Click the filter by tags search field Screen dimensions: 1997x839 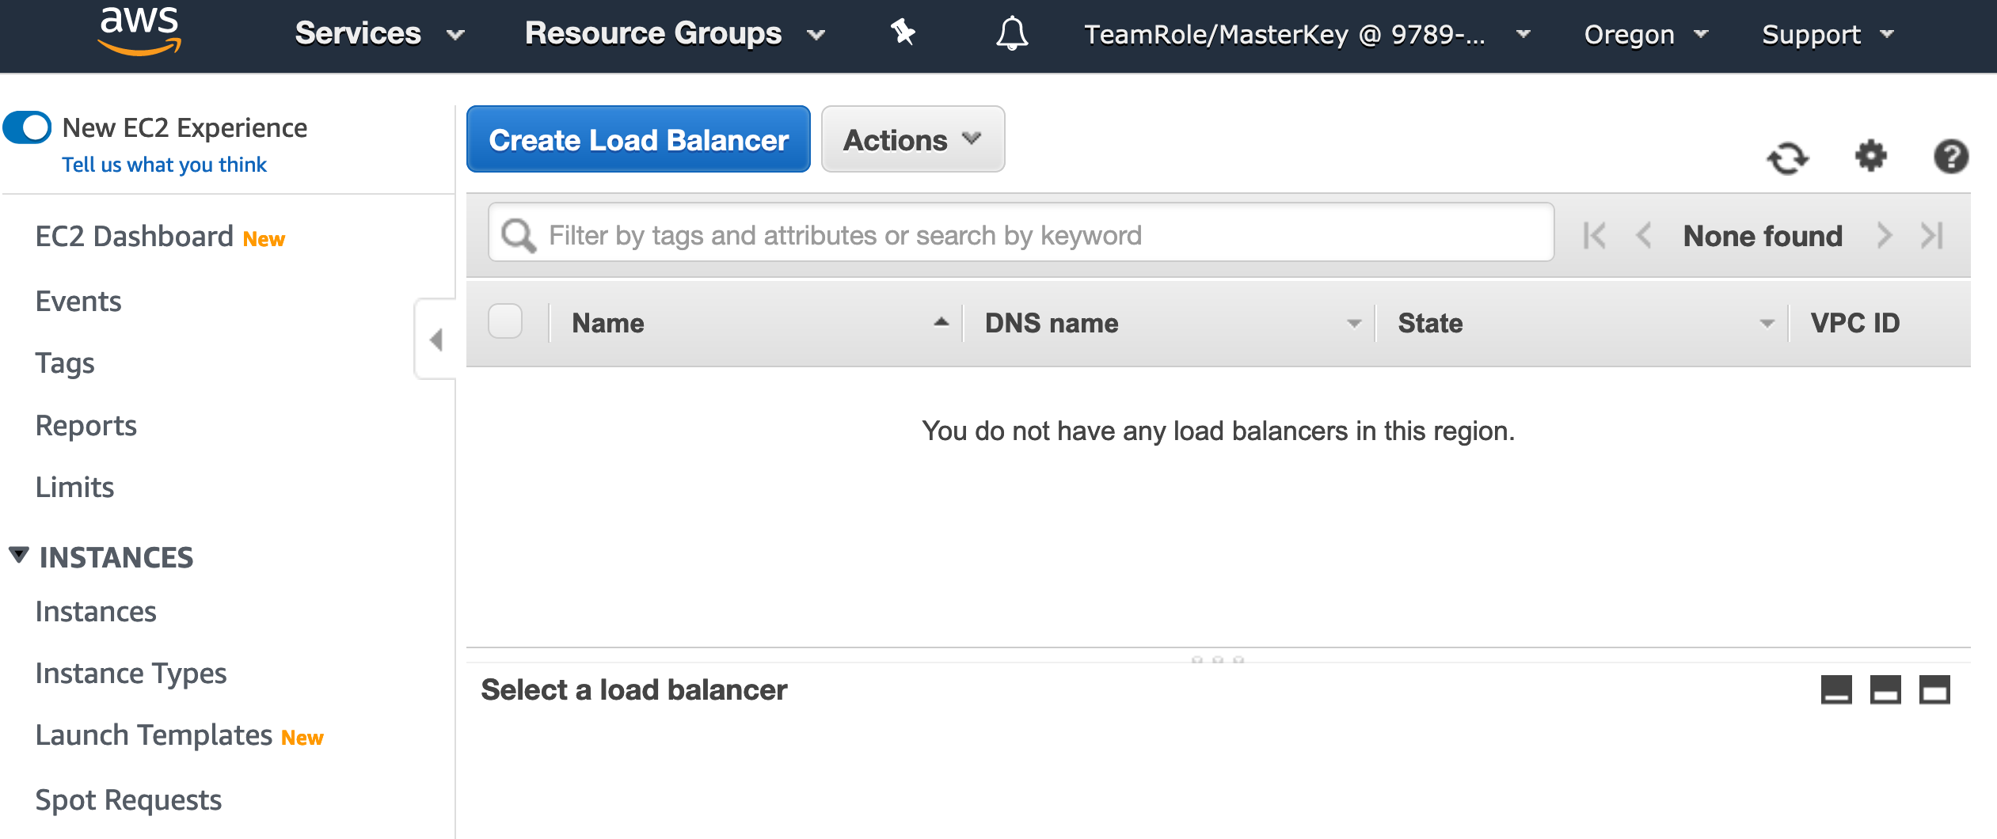click(x=1021, y=233)
